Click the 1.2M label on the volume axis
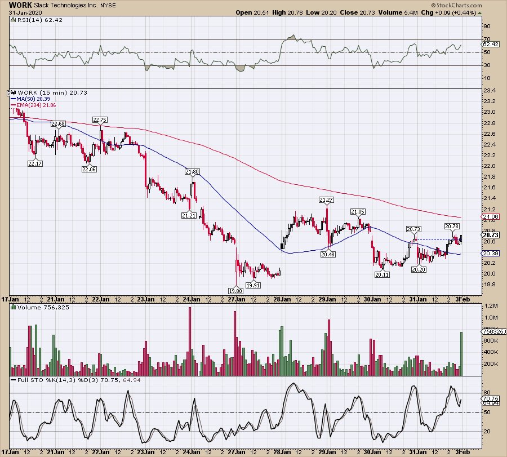This screenshot has height=457, width=507. point(491,305)
